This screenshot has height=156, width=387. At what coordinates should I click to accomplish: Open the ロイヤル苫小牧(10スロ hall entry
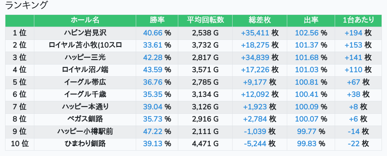(85, 45)
